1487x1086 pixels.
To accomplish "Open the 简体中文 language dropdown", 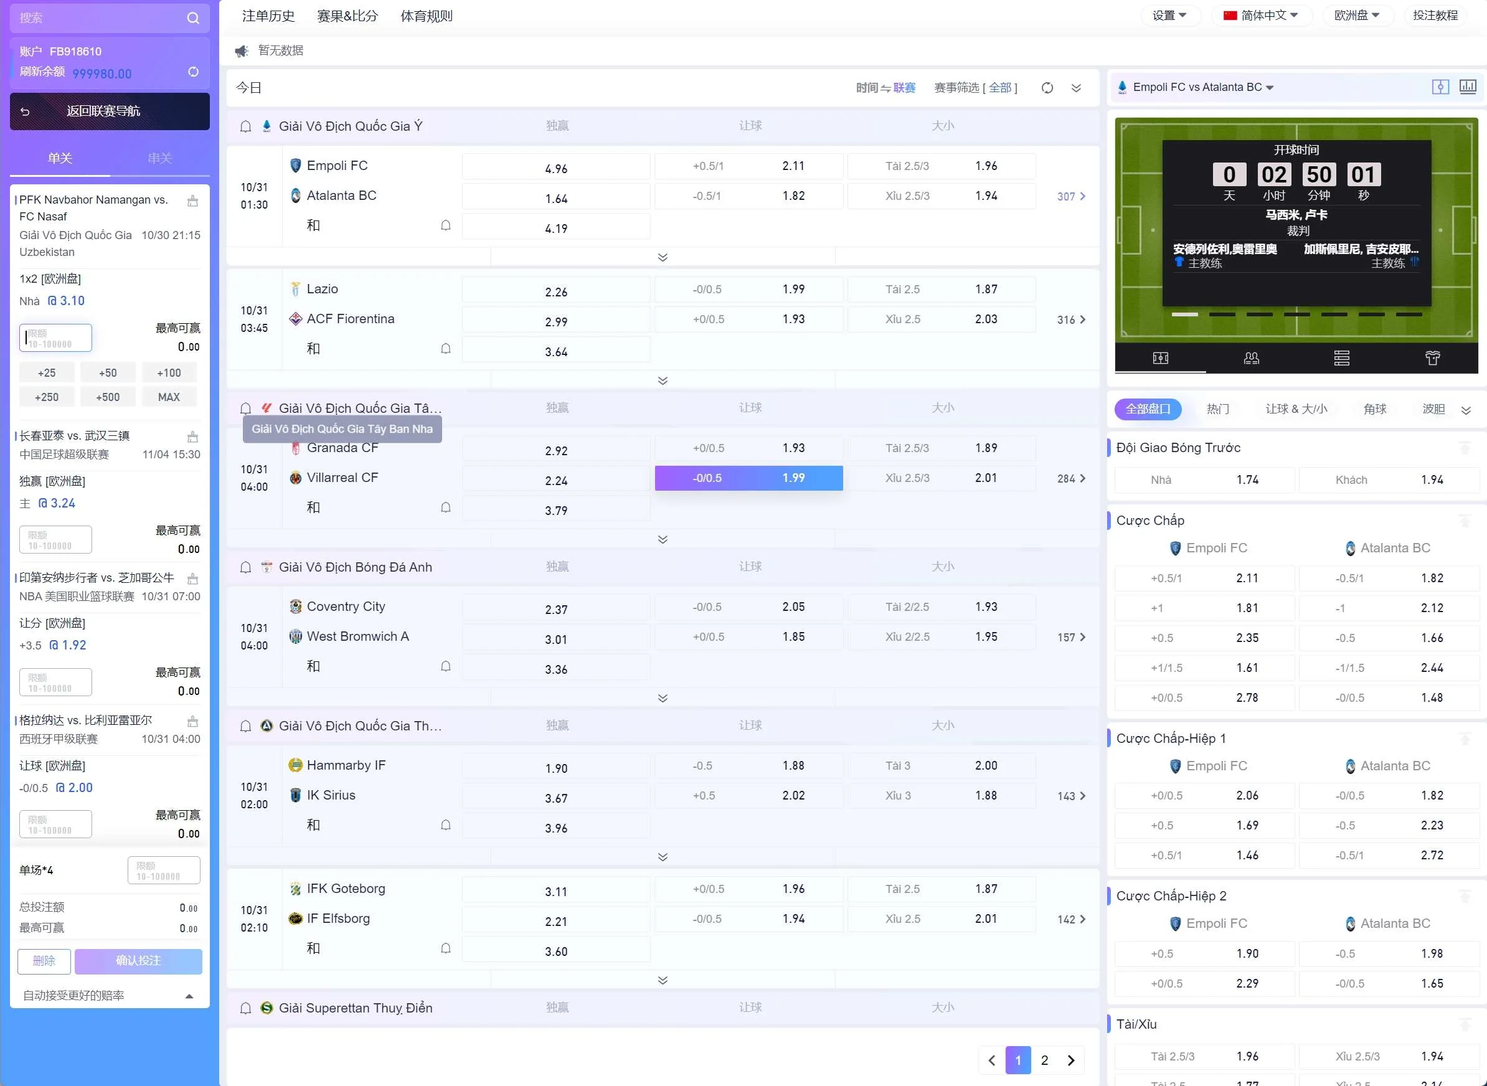I will coord(1261,15).
